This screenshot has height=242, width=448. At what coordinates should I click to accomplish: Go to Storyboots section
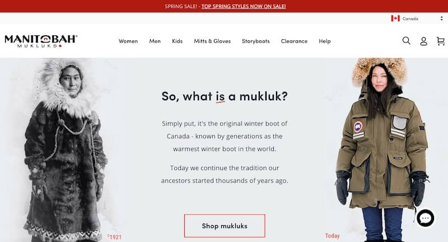coord(256,41)
